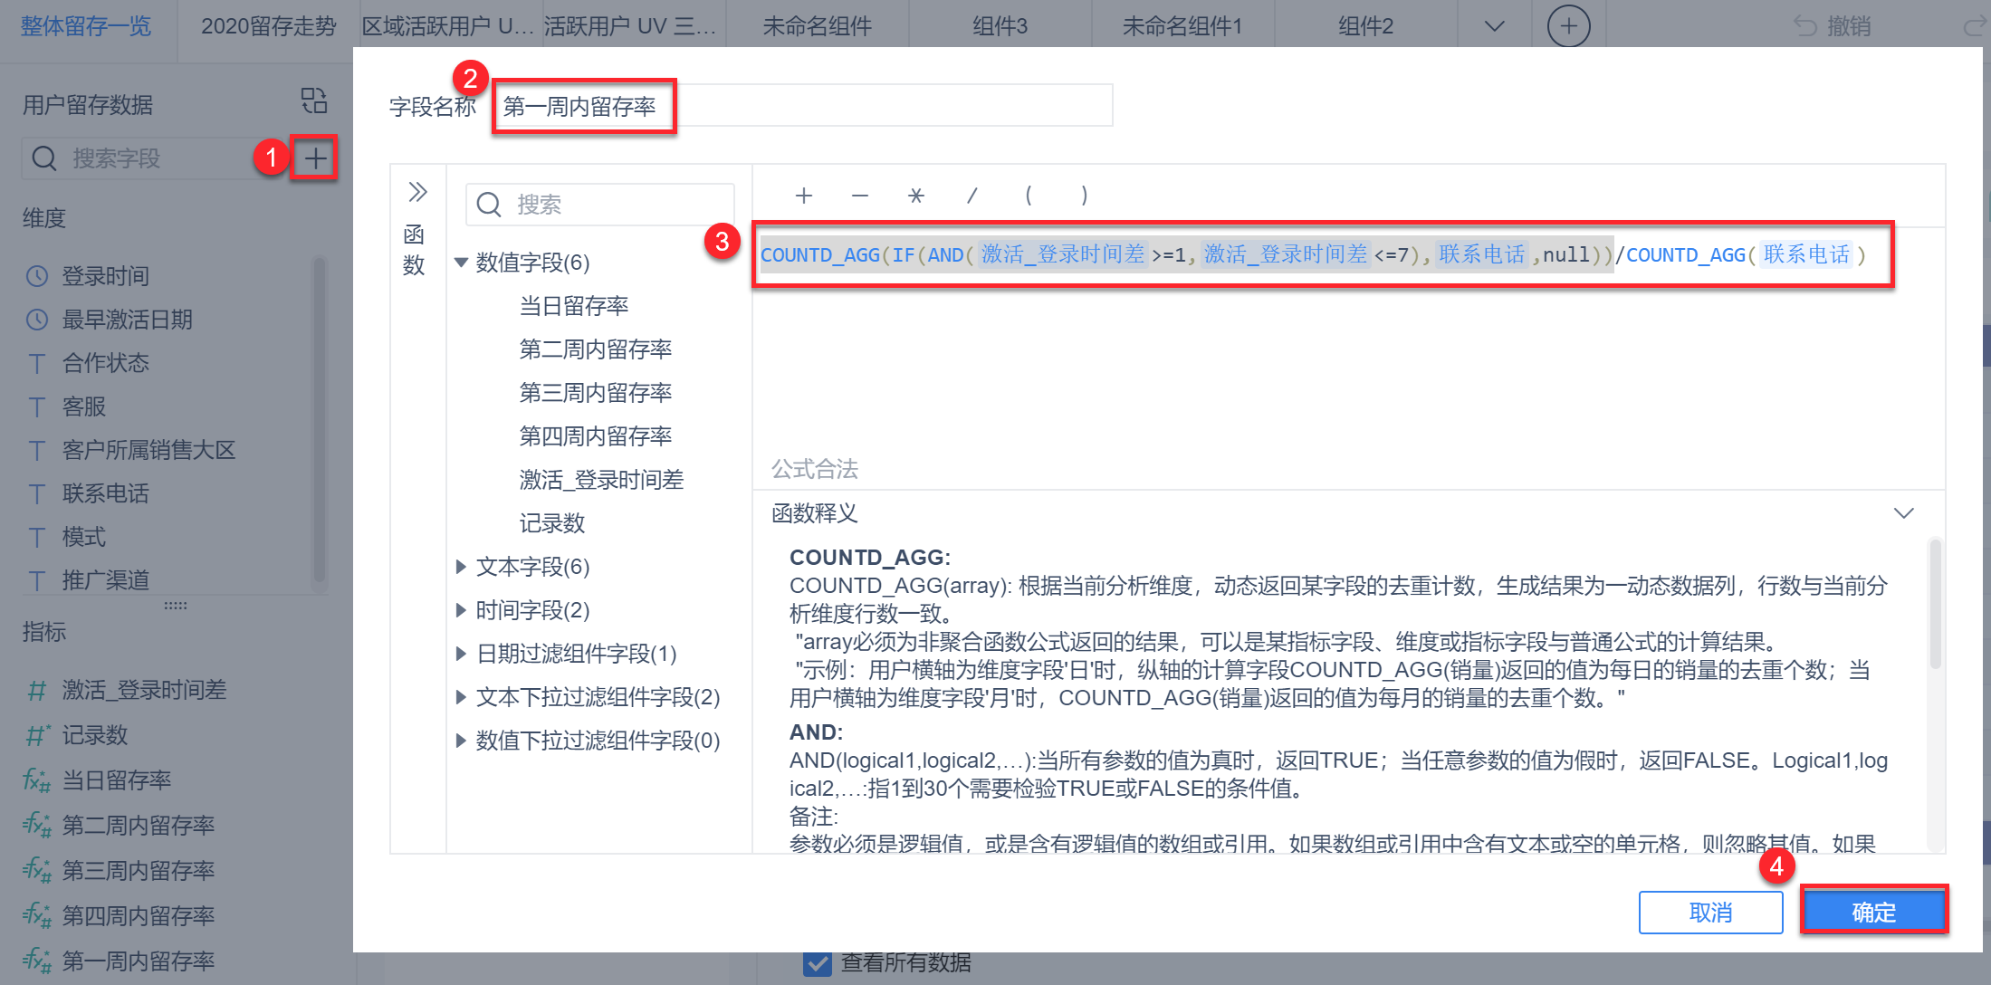The image size is (1991, 985).
Task: Click the dataset switch icon beside 用户留存数据
Action: pyautogui.click(x=313, y=100)
